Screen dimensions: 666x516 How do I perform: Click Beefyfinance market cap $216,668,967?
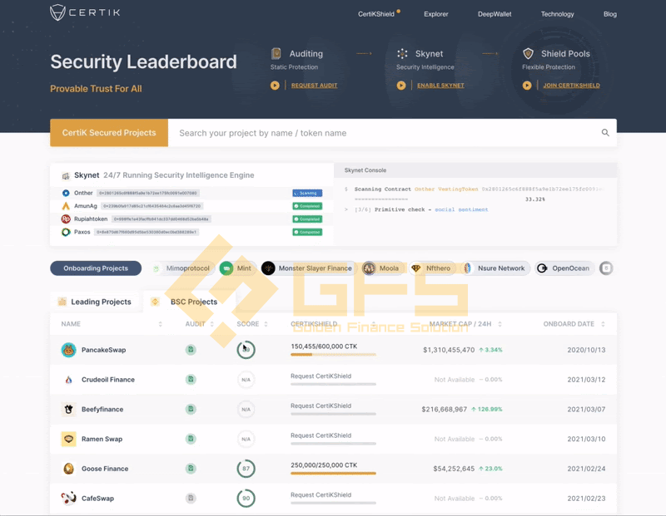[x=445, y=409]
